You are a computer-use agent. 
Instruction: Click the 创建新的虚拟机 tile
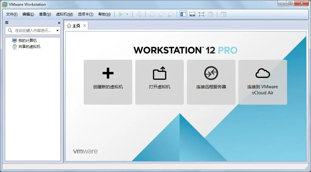(108, 82)
